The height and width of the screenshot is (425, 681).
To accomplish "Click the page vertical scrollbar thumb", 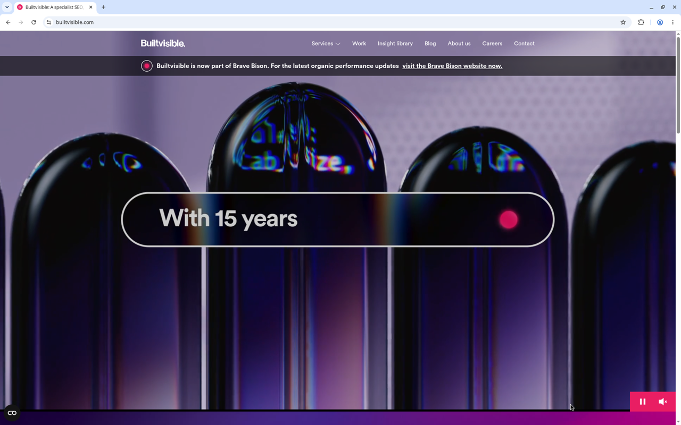I will click(678, 85).
